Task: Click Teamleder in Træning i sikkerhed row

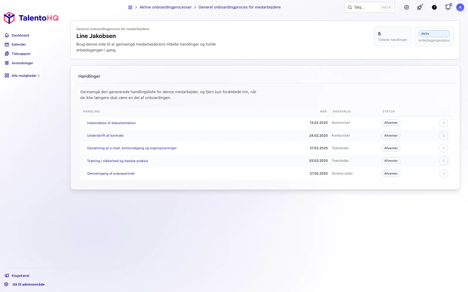Action: [340, 161]
